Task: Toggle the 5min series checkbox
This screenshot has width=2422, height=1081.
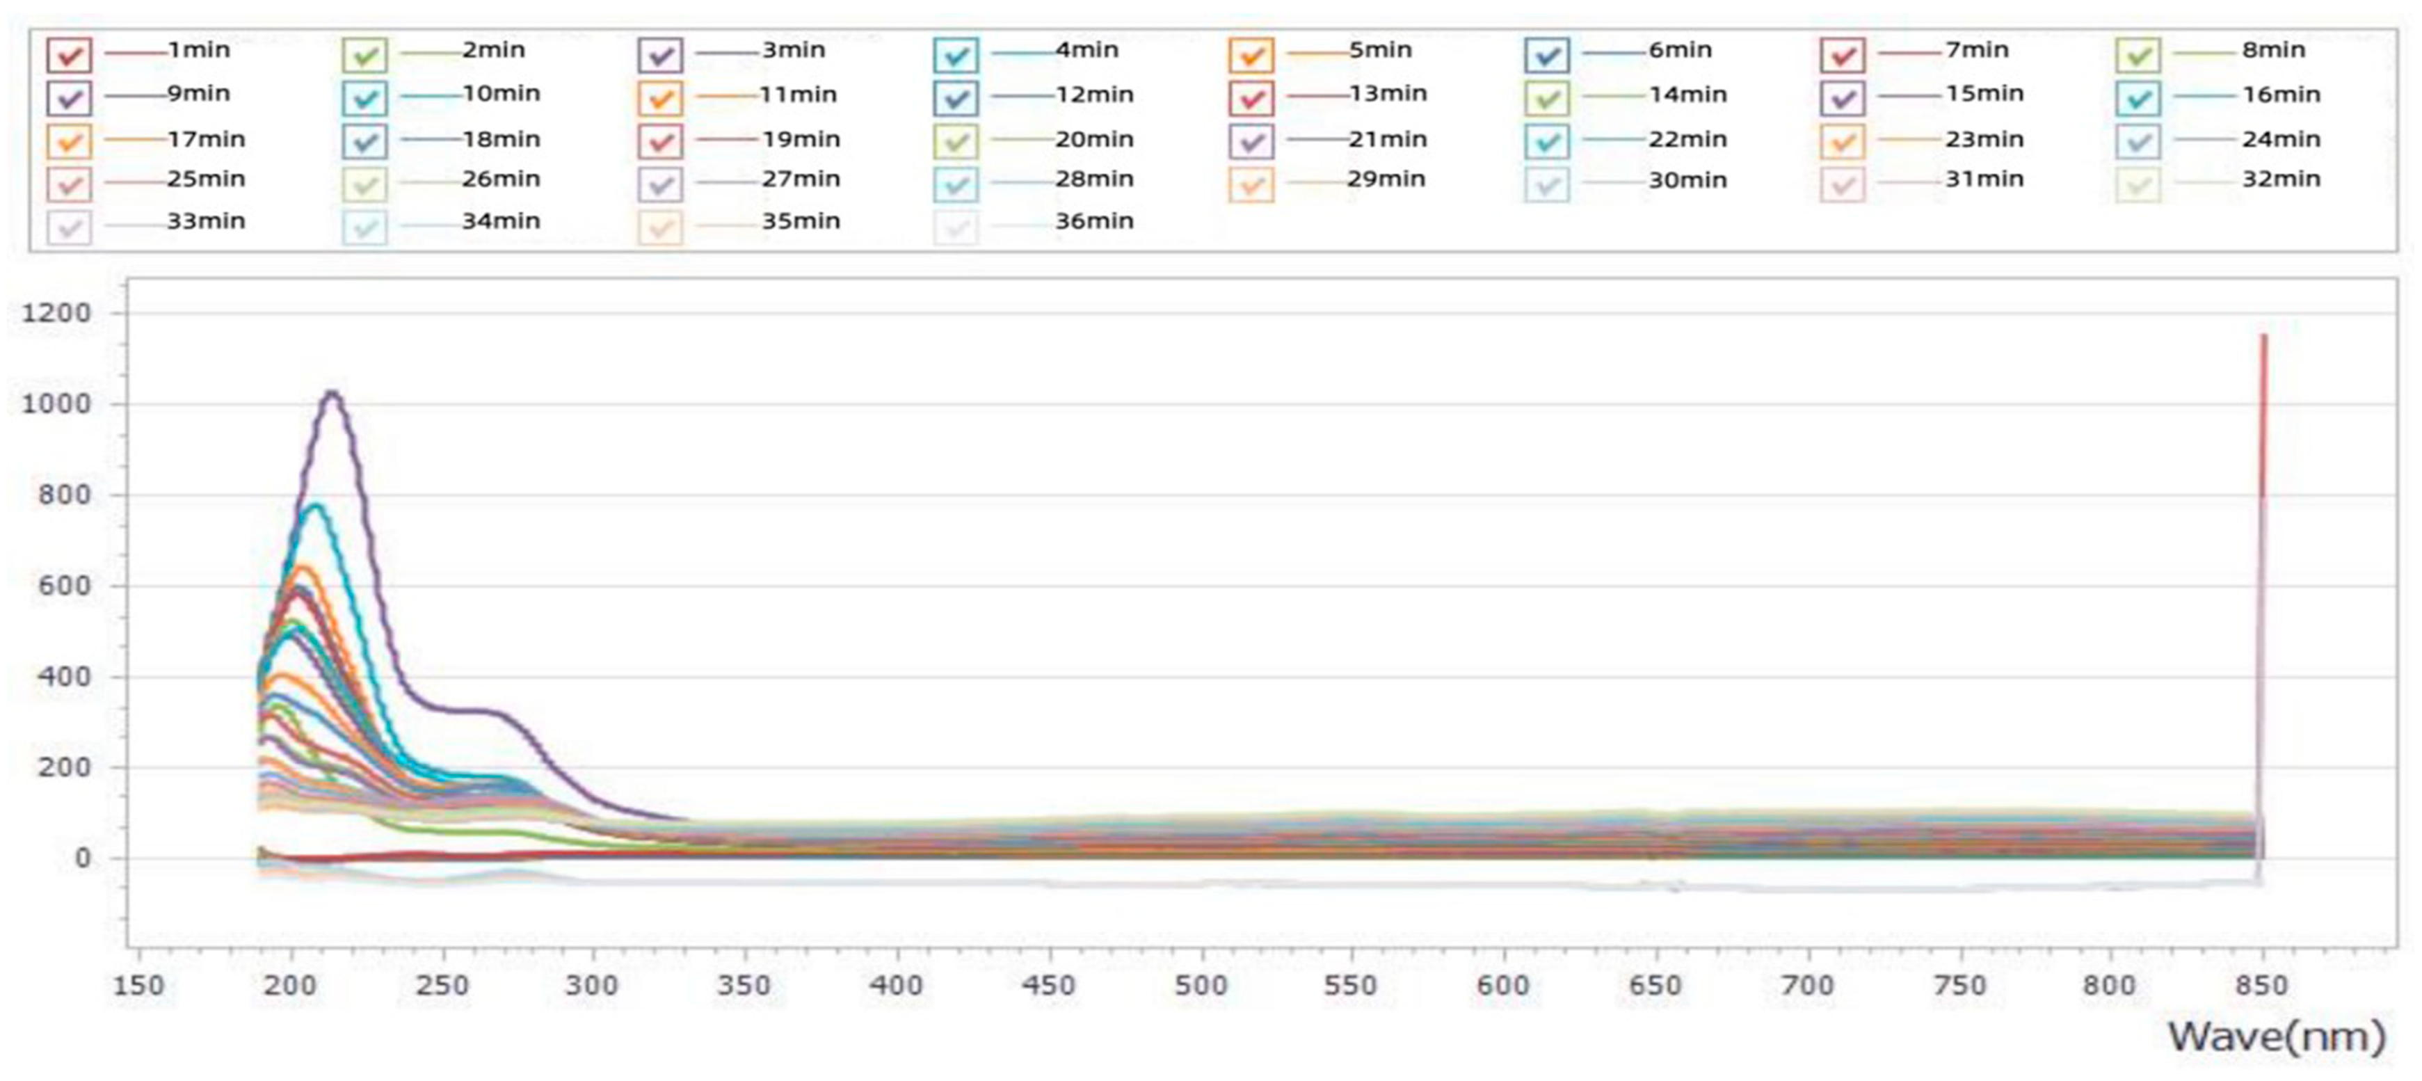Action: coord(1251,54)
